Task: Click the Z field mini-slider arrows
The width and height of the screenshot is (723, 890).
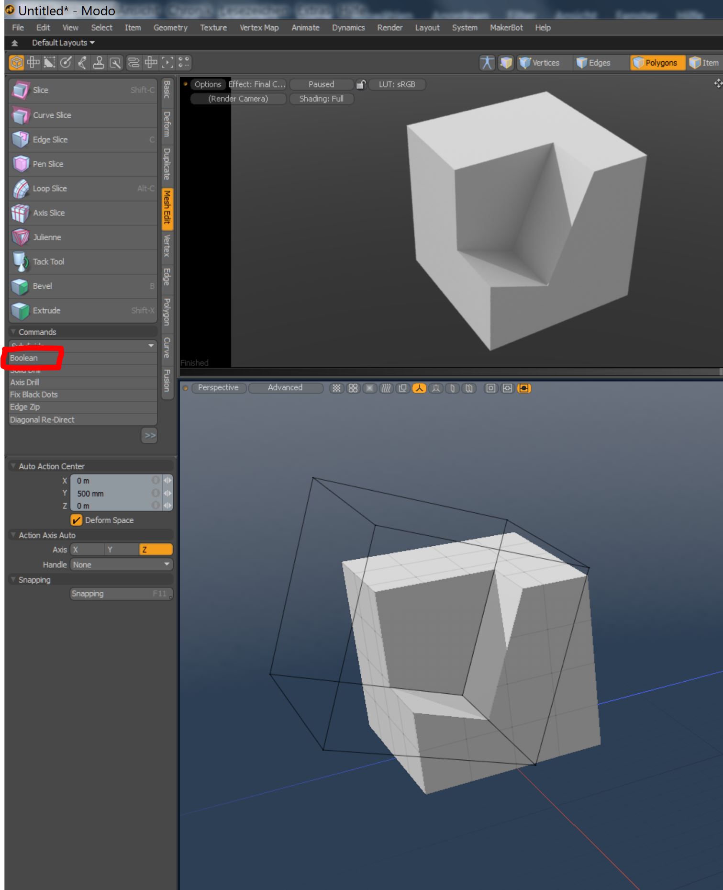Action: pos(167,506)
